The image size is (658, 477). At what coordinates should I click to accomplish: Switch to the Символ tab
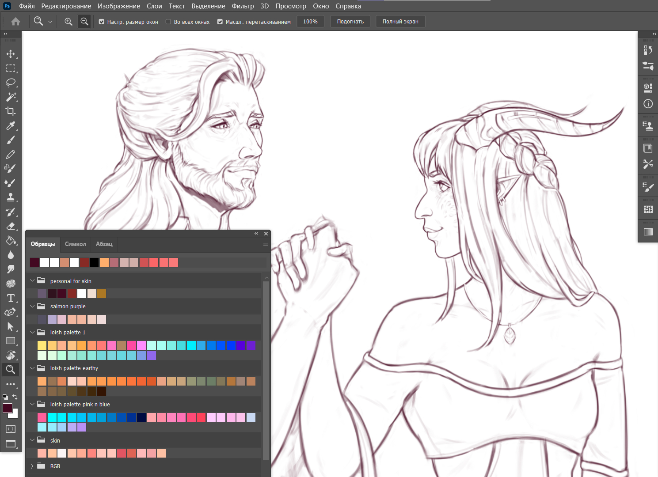tap(75, 244)
